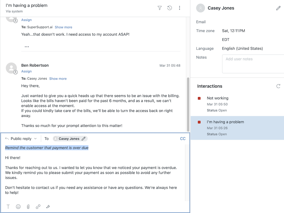The width and height of the screenshot is (284, 213).
Task: Click the filter funnel icon in header
Action: [x=159, y=8]
